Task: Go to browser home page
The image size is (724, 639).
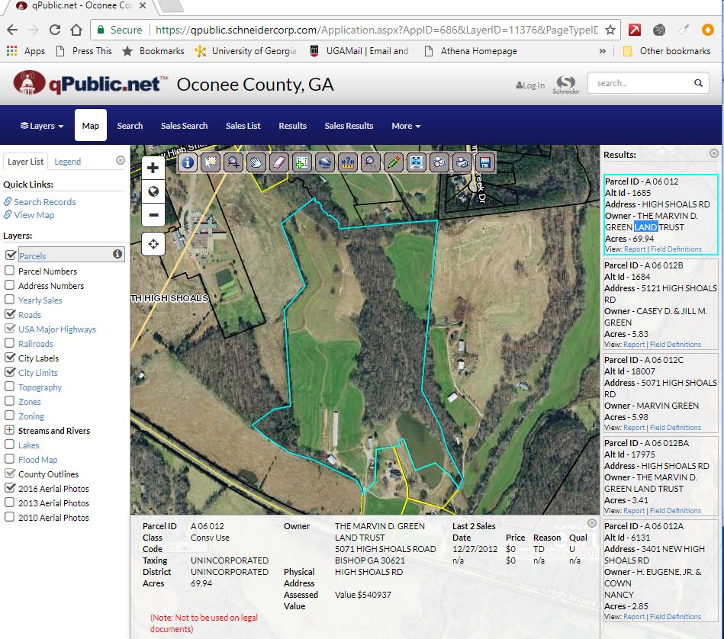Action: click(x=76, y=30)
